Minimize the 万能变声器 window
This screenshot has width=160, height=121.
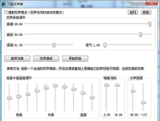click(x=135, y=3)
